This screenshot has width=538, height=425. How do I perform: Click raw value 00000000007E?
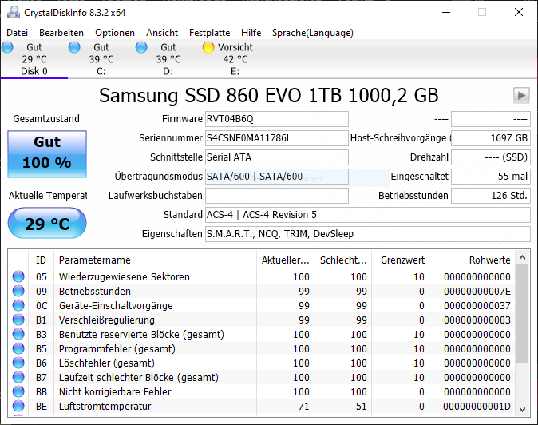click(477, 291)
